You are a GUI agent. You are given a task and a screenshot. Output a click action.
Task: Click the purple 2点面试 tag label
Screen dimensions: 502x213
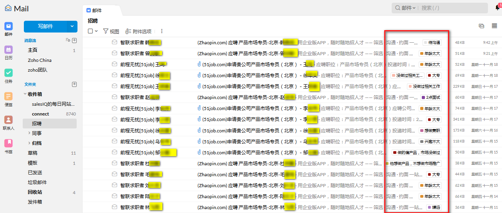pyautogui.click(x=431, y=97)
